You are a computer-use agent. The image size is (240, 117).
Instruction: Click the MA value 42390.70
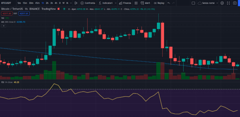[x=21, y=22]
